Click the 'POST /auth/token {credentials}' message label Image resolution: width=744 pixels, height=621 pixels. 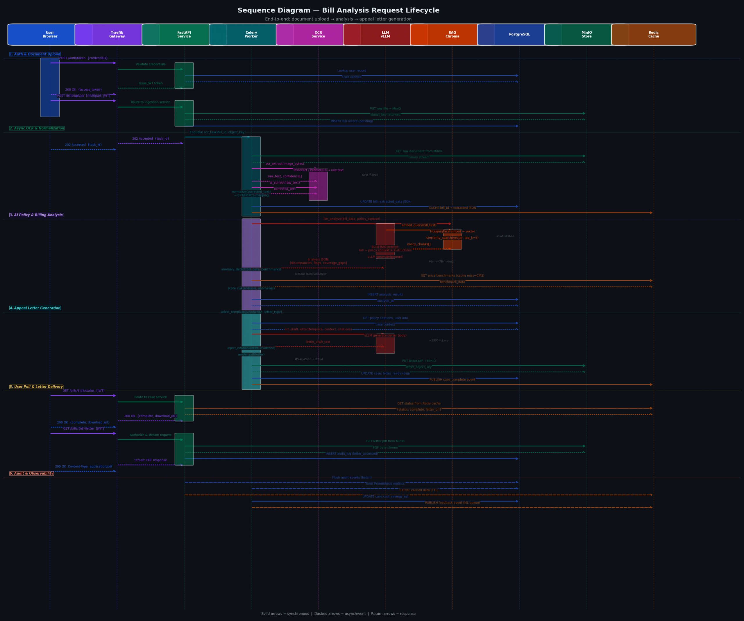[x=84, y=58]
